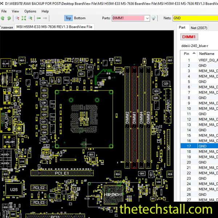Click the PCI_E2 slot component
218x218 pixels.
click(x=39, y=188)
